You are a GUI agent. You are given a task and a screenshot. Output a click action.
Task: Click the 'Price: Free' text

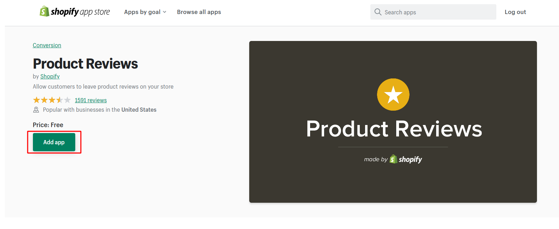click(x=48, y=125)
